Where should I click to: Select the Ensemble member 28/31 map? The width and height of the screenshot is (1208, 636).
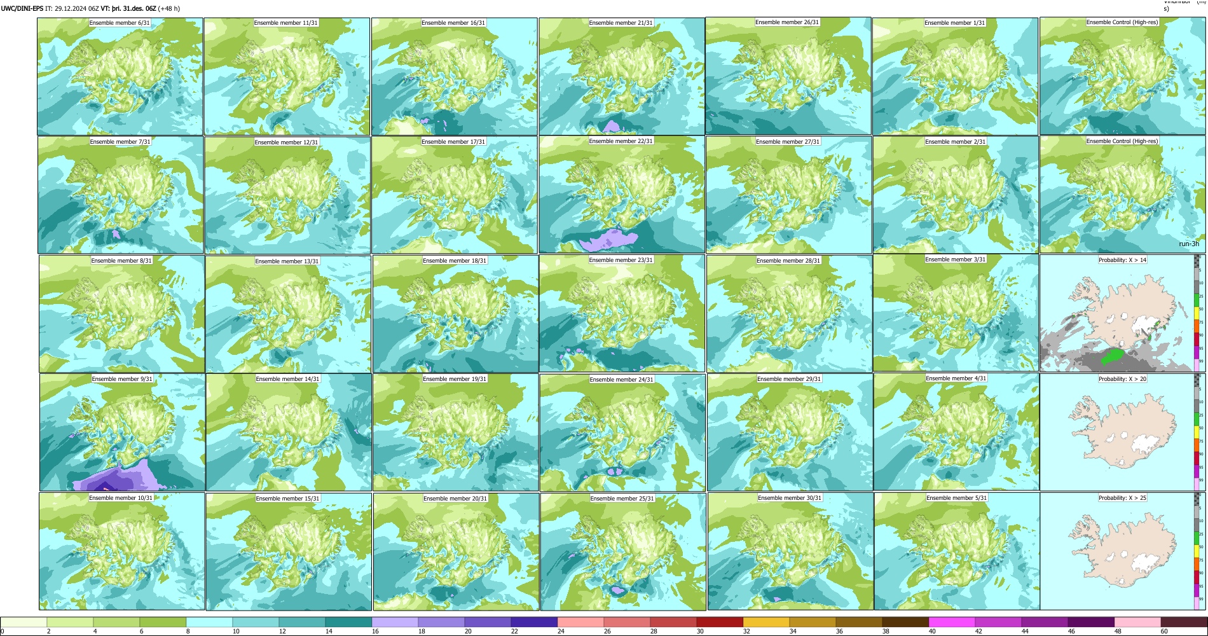(789, 314)
